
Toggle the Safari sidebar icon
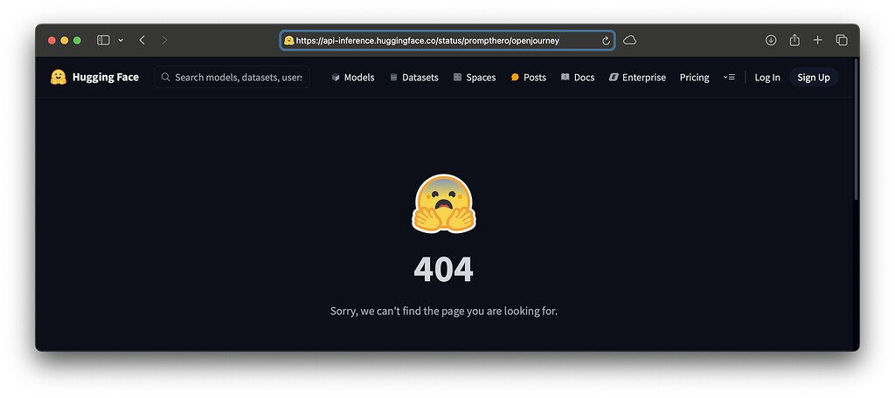(103, 40)
